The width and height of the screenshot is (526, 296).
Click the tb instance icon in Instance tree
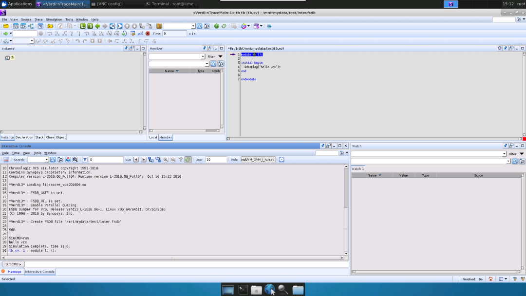point(7,57)
